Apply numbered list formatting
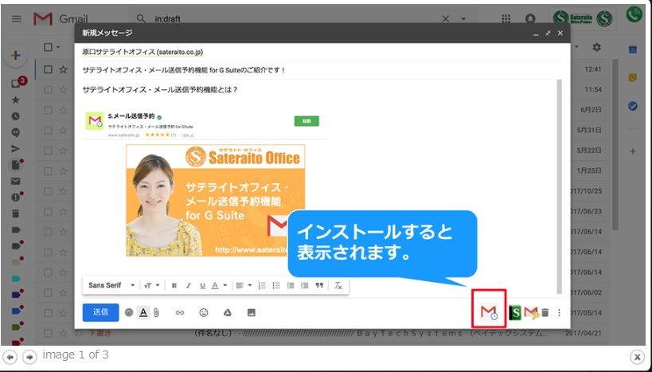Screen dimensions: 652x372 (x=262, y=285)
